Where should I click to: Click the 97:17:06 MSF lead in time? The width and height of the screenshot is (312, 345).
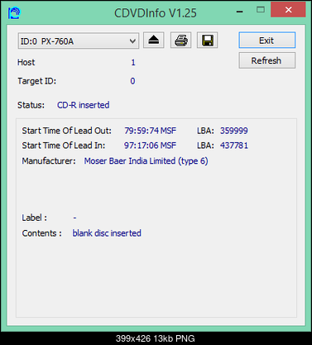tap(150, 146)
